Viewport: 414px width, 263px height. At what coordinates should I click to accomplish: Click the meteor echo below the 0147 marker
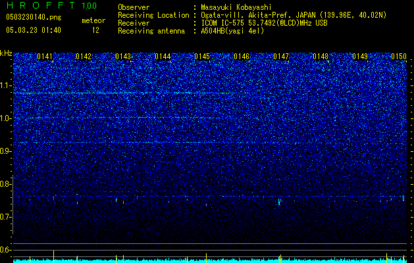279,202
